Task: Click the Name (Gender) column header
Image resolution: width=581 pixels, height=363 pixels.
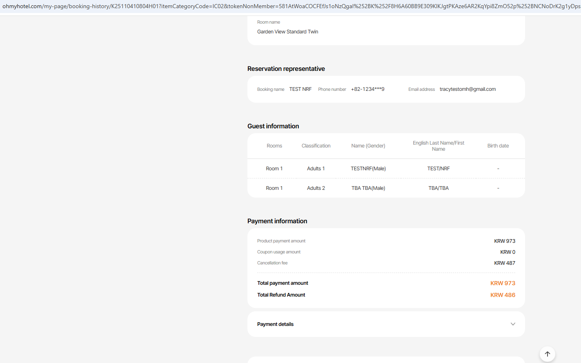Action: click(x=368, y=146)
